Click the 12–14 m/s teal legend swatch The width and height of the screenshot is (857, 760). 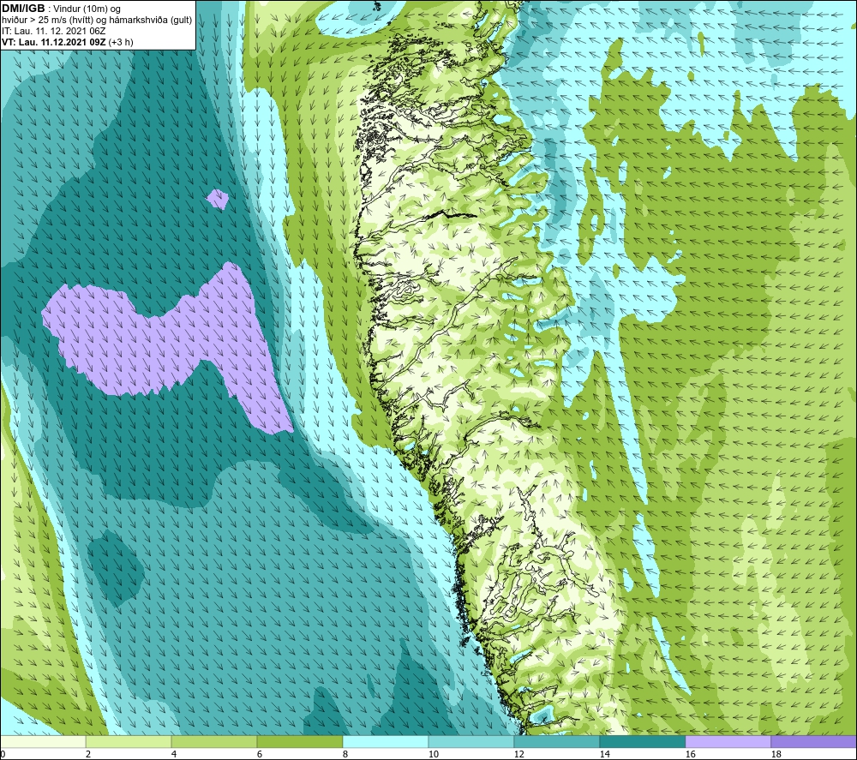tap(556, 741)
